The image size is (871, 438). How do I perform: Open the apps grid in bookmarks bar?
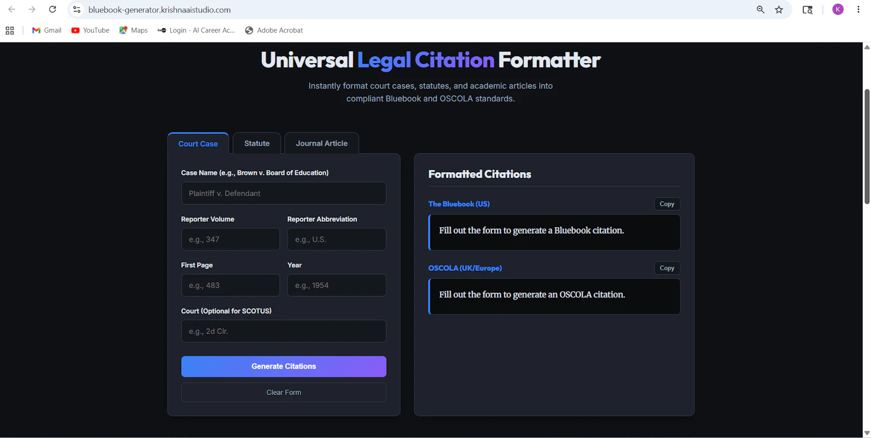[10, 31]
